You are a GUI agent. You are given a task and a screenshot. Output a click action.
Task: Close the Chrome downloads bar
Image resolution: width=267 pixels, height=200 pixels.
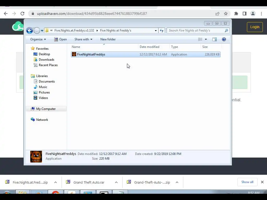[x=262, y=182]
